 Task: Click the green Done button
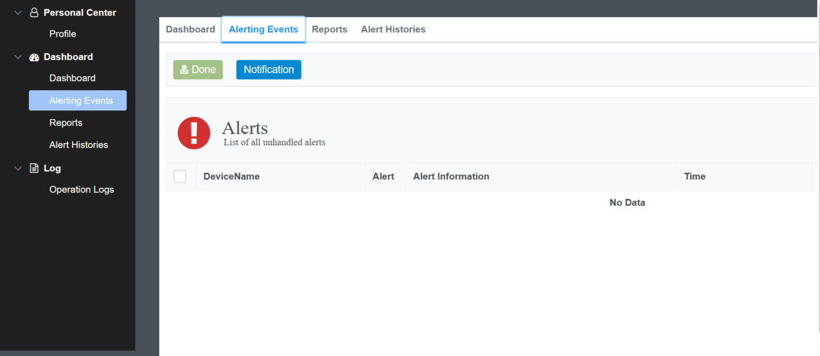pos(198,69)
